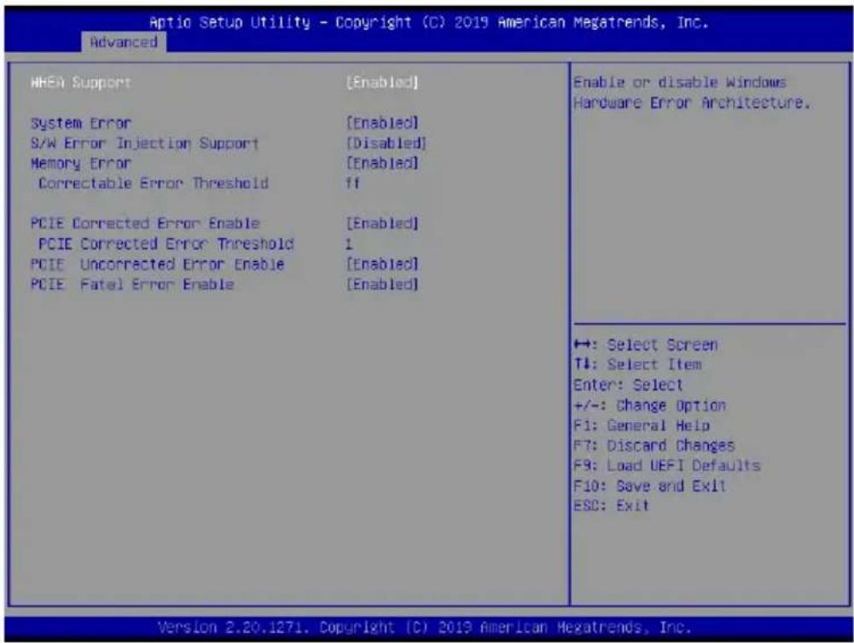The width and height of the screenshot is (854, 643).
Task: Open the System Error Enabled option
Action: pyautogui.click(x=382, y=123)
